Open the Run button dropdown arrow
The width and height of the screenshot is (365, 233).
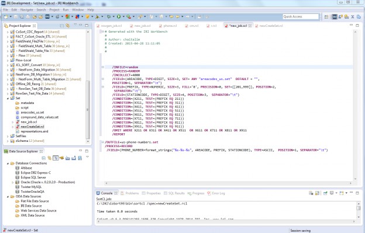[123, 16]
